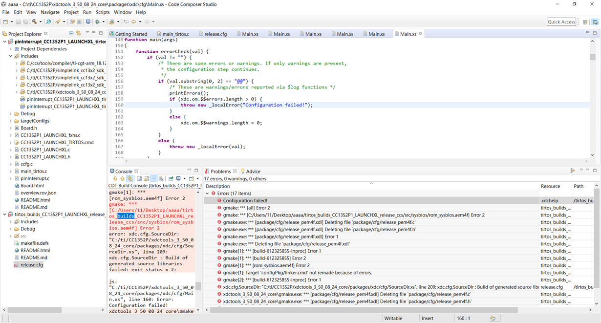The image size is (601, 323).
Task: Collapse the Errors (17 items) group
Action: click(x=207, y=194)
